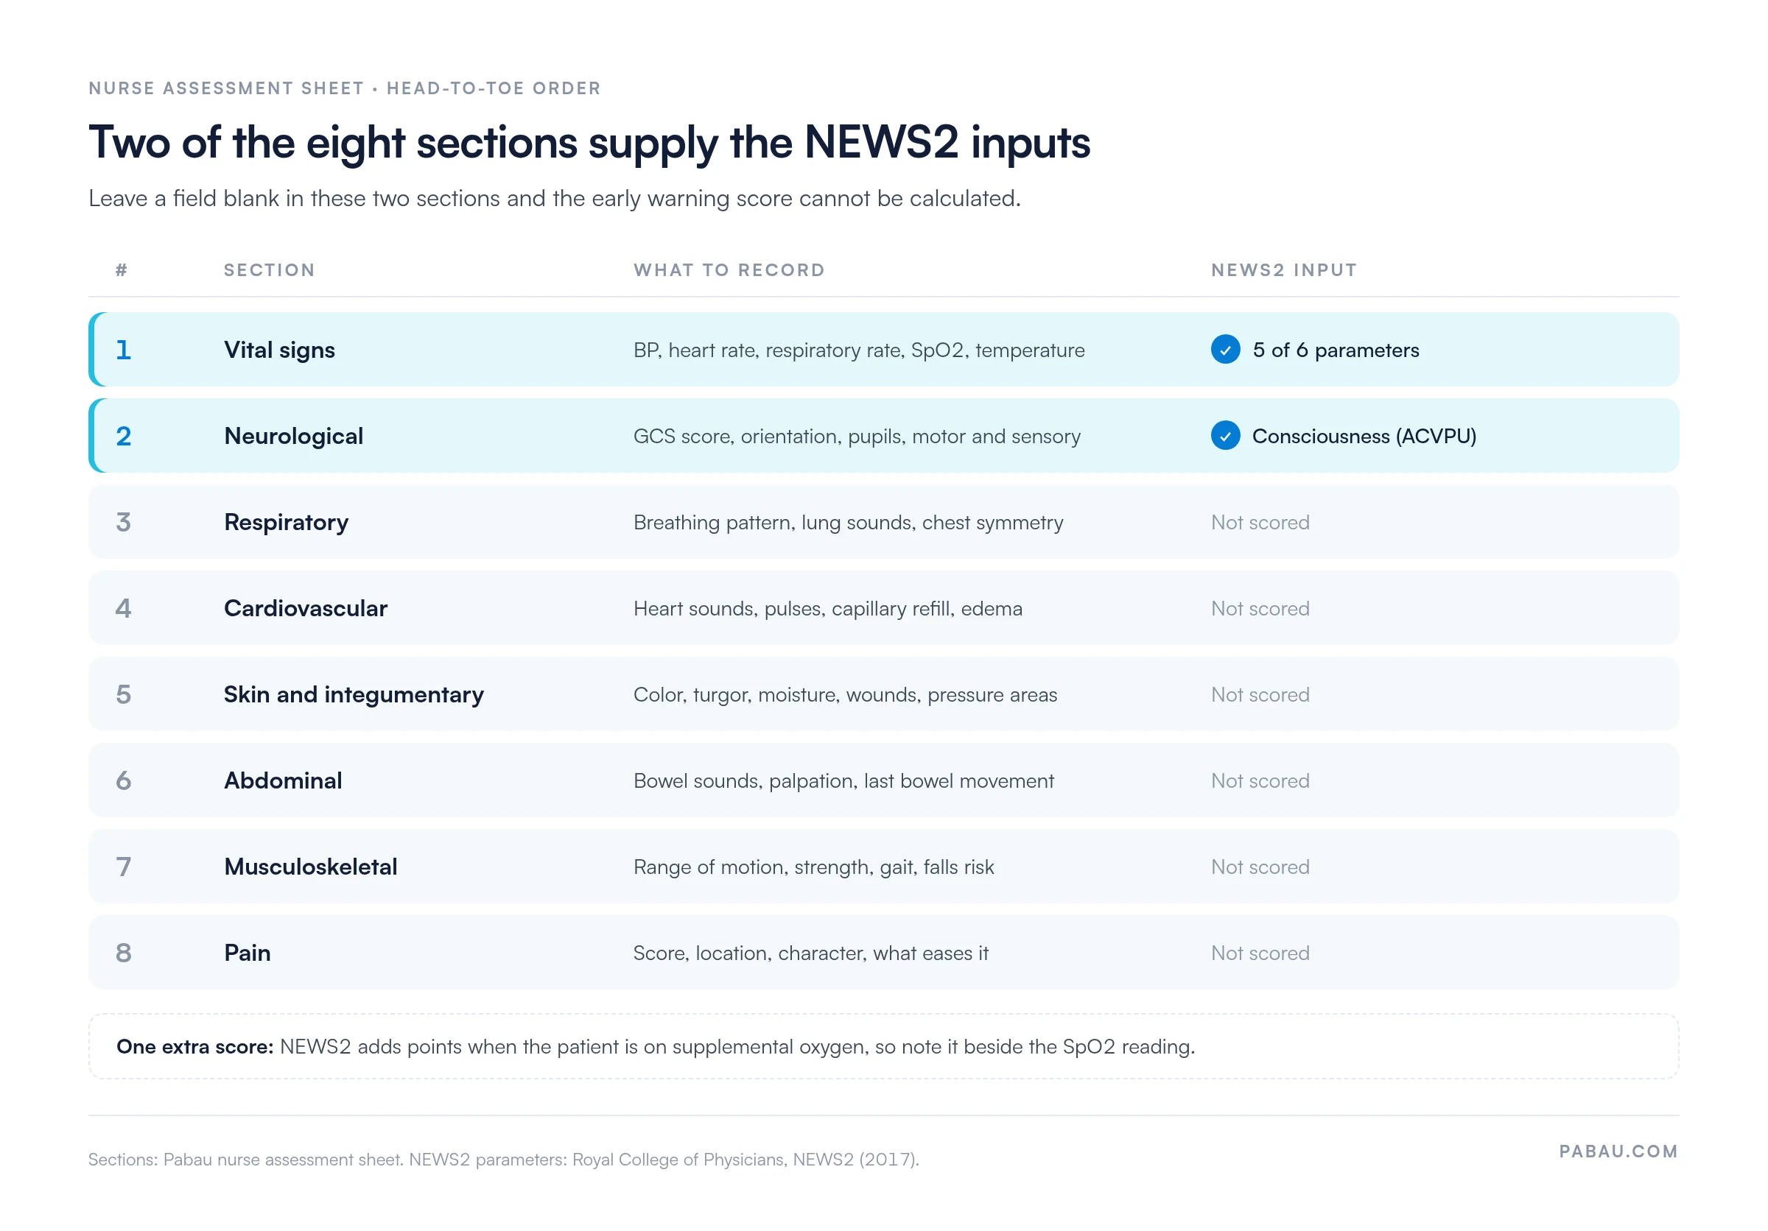Click the 'Cardiovascular' section name
This screenshot has height=1231, width=1768.
[x=306, y=609]
